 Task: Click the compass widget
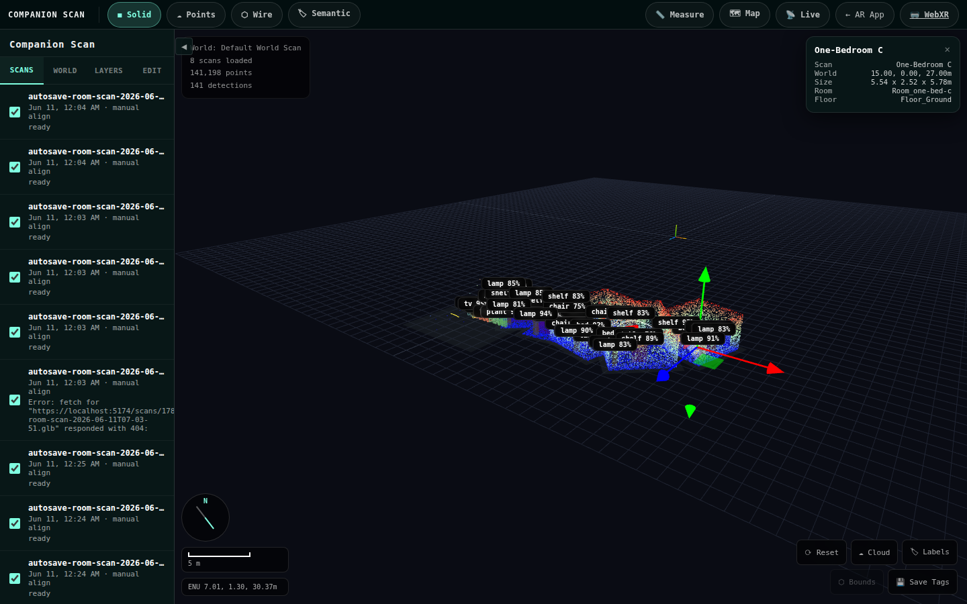click(205, 517)
